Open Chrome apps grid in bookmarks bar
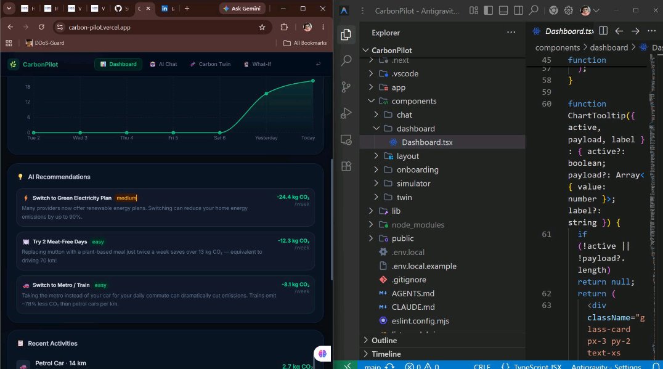The image size is (663, 369). [x=9, y=43]
